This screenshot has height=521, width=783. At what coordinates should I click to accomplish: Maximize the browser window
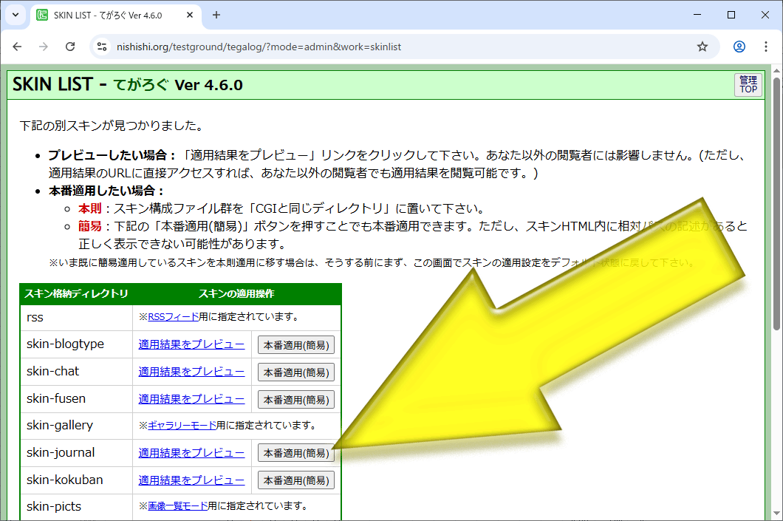(x=731, y=15)
